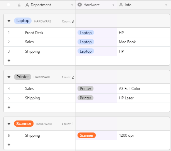The image size is (171, 151).
Task: Collapse the Laptop hardware group
Action: click(x=9, y=21)
